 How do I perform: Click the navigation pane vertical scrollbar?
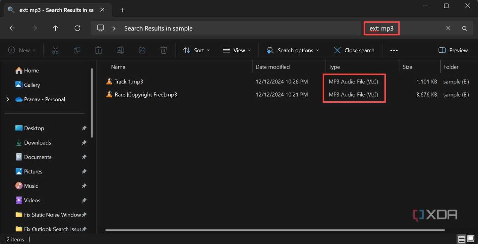(92, 103)
